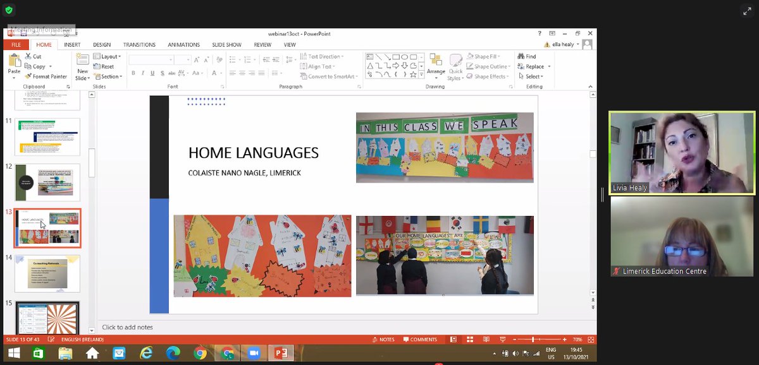Click the Cut scissors button

point(33,56)
